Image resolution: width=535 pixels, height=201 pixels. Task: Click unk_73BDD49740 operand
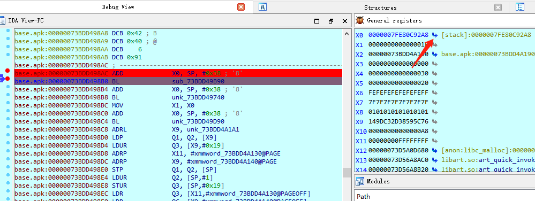click(x=198, y=97)
